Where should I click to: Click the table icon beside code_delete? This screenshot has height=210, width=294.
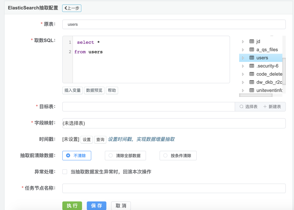coord(252,74)
